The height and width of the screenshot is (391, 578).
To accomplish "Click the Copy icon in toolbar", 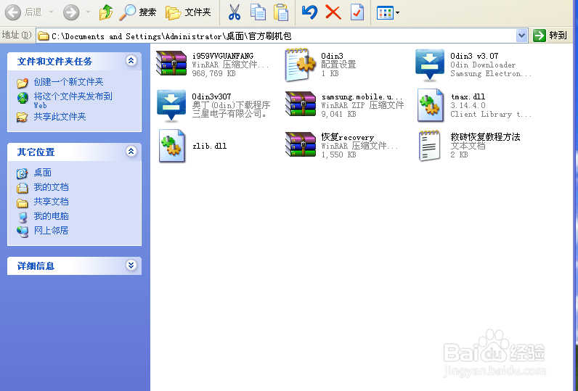I will (x=258, y=12).
